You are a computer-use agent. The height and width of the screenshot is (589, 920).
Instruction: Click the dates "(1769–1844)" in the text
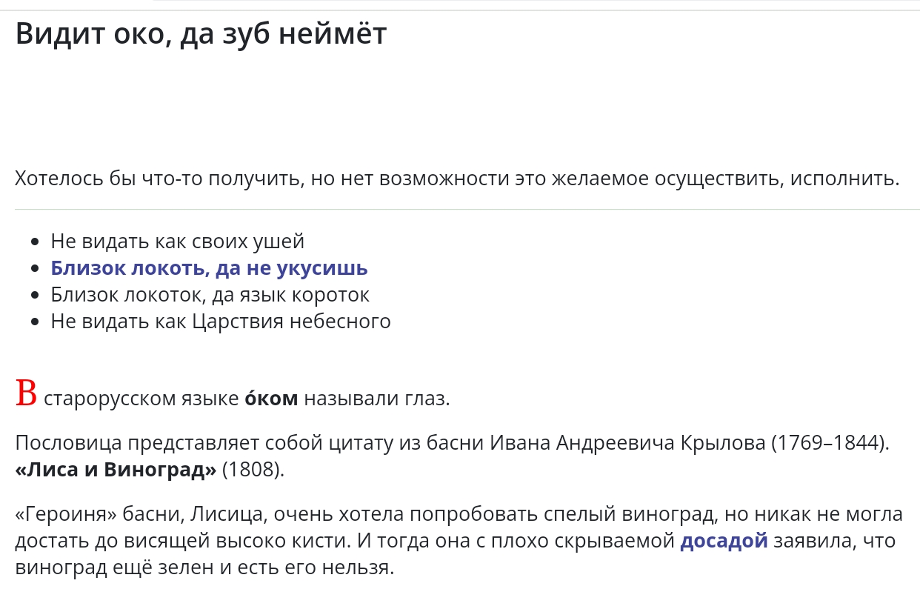[830, 443]
